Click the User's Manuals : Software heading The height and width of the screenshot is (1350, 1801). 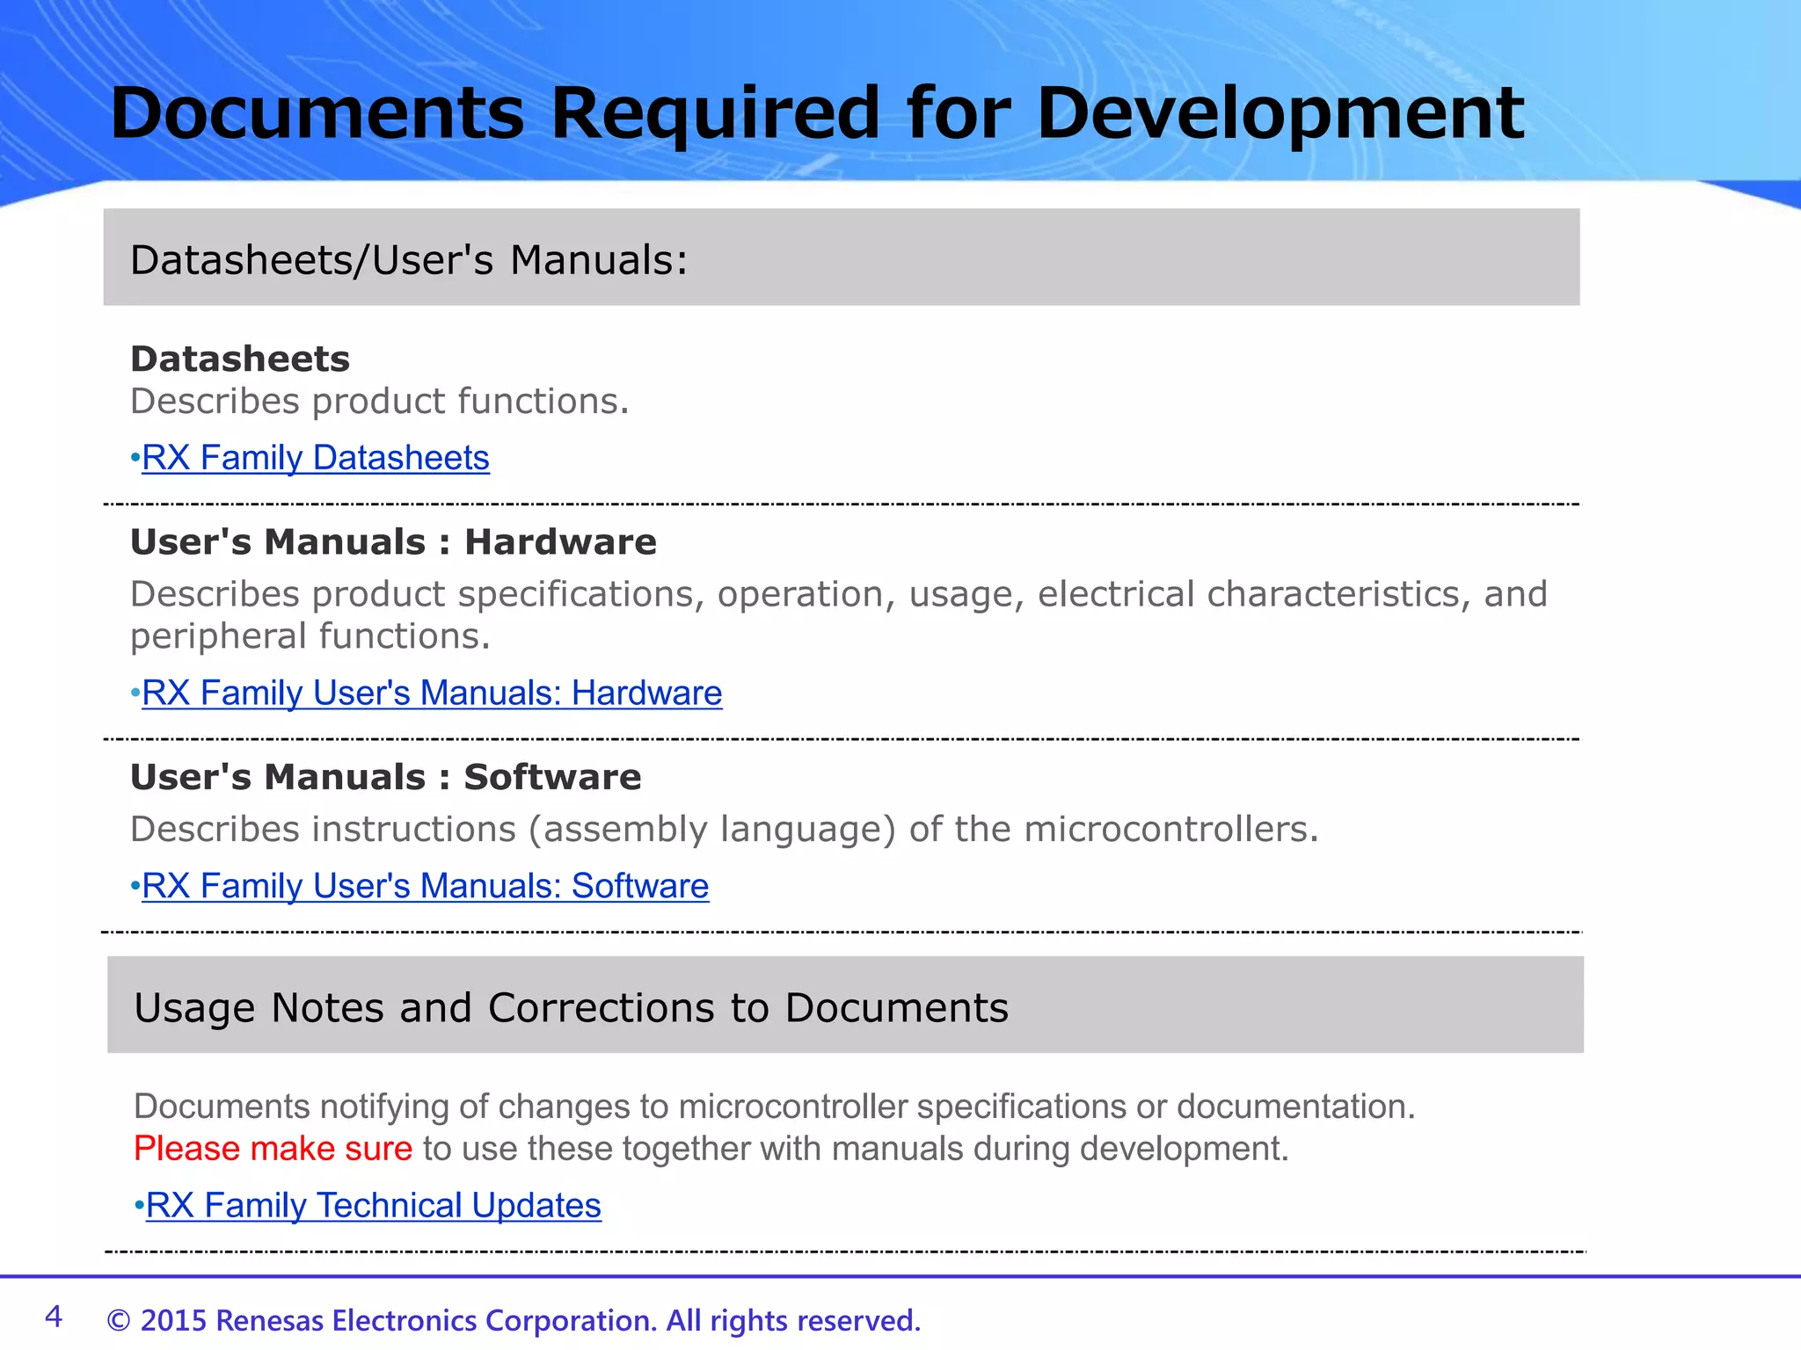(x=385, y=778)
